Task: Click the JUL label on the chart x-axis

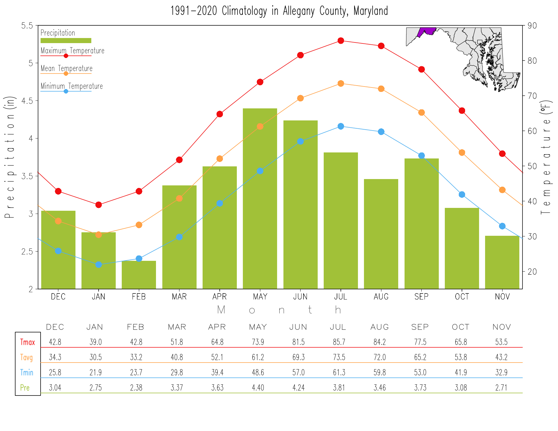Action: point(341,297)
